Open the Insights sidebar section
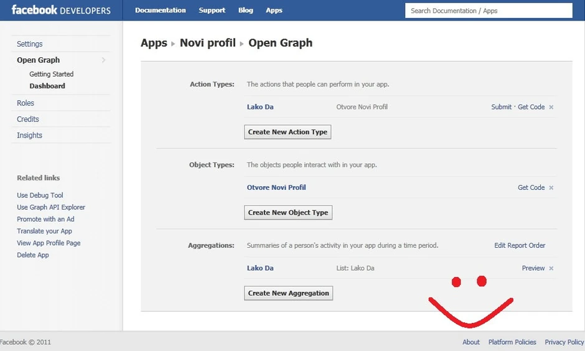This screenshot has height=351, width=585. click(x=30, y=135)
